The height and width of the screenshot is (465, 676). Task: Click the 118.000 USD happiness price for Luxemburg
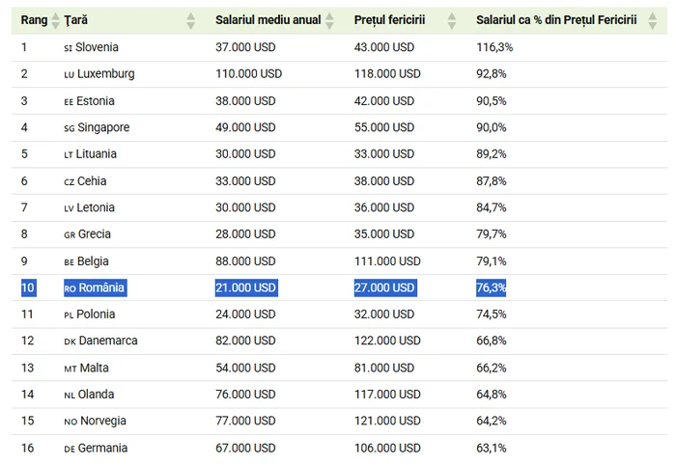(387, 73)
